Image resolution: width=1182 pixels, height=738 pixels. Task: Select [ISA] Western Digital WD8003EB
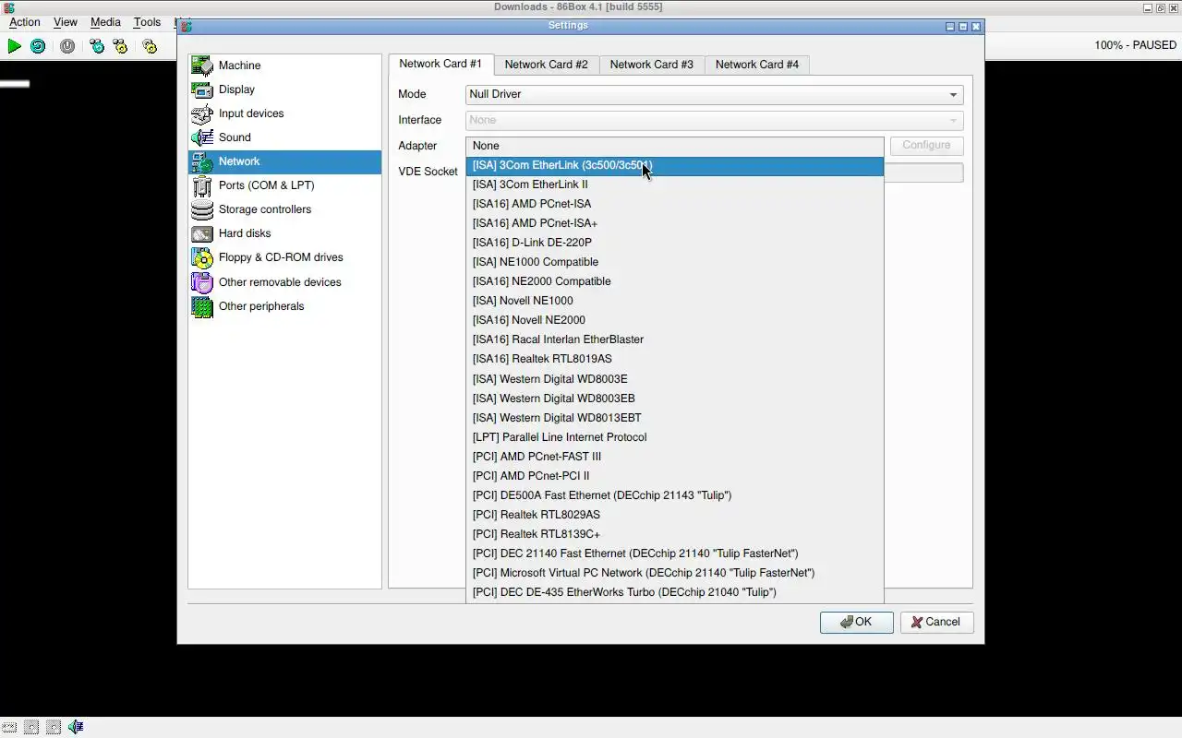pyautogui.click(x=675, y=399)
